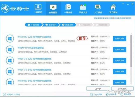Click the QQ交流群 penguin icon
The image size is (135, 98).
click(92, 94)
